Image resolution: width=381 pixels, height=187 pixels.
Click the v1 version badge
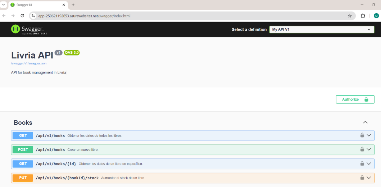[59, 53]
